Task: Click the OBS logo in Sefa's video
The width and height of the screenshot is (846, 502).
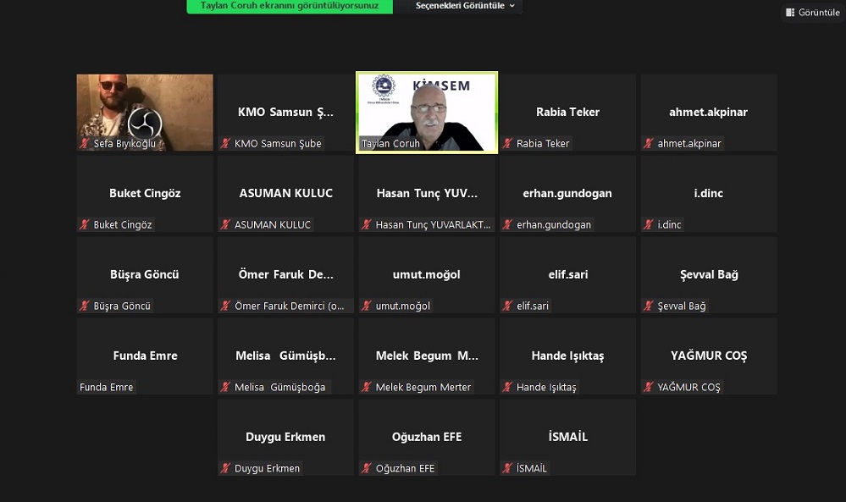Action: pyautogui.click(x=145, y=124)
